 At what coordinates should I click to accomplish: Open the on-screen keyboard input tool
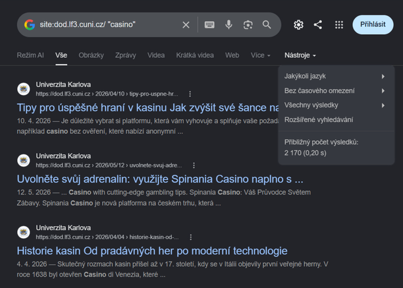click(x=209, y=24)
